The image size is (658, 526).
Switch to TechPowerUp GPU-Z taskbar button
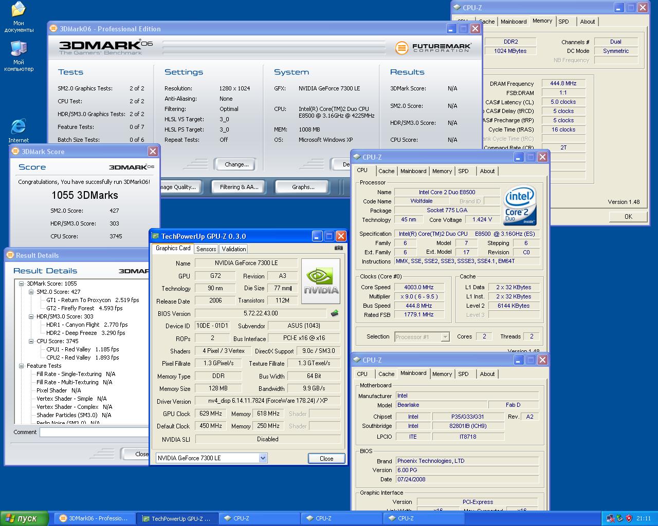177,519
